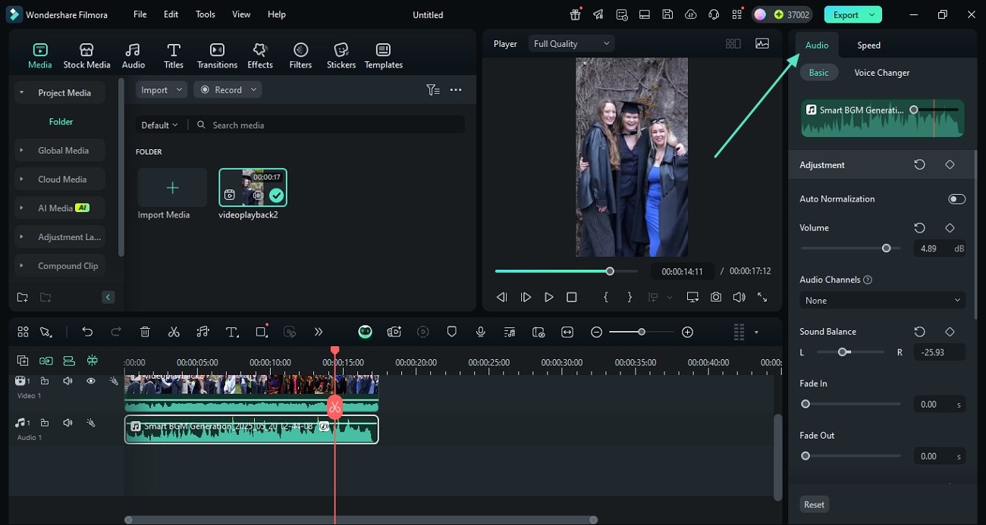This screenshot has height=525, width=986.
Task: Toggle the auto link chain icon
Action: (46, 361)
